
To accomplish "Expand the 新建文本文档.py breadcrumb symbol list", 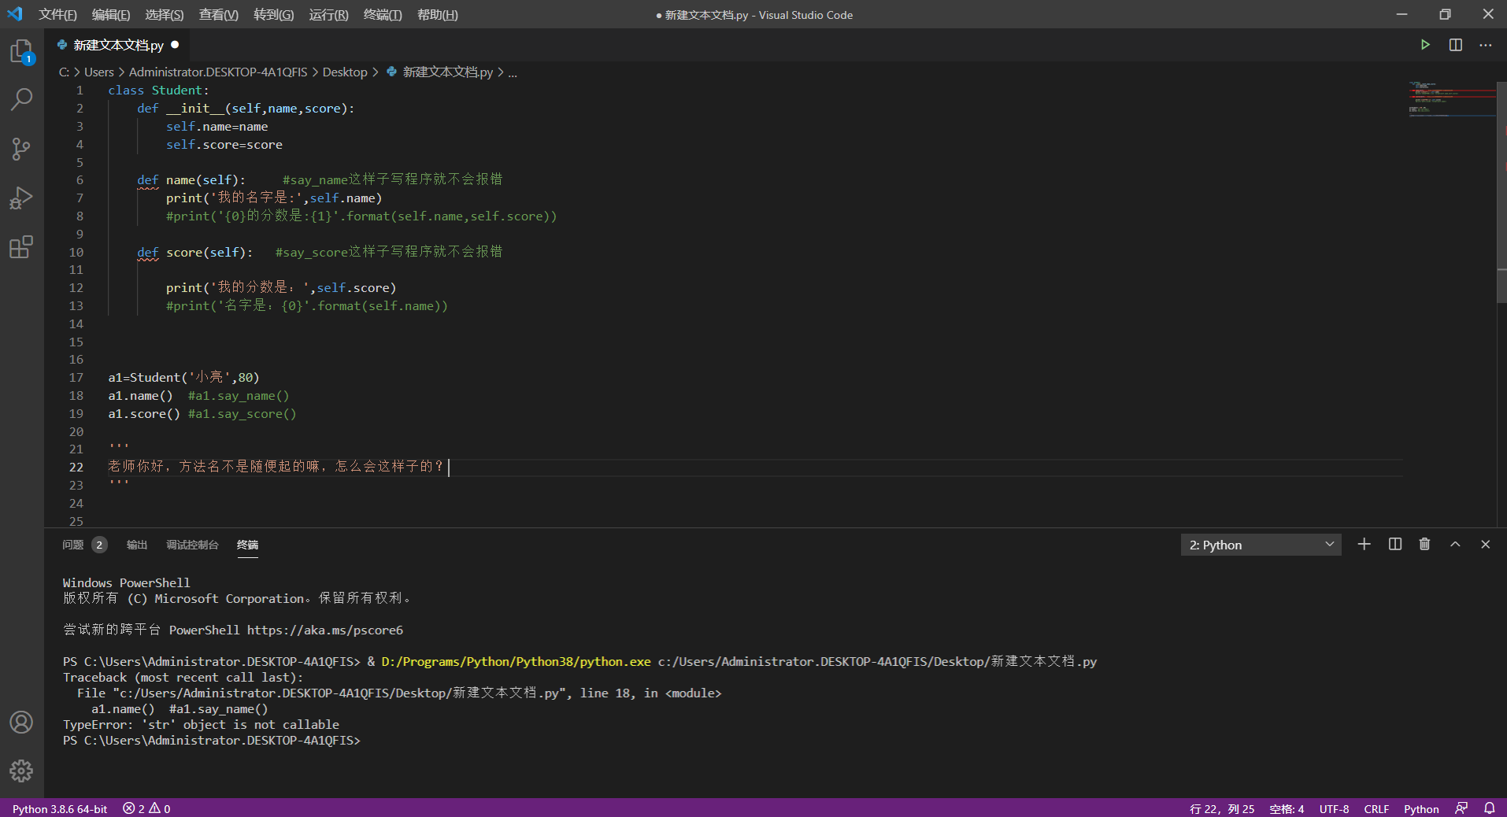I will [x=447, y=72].
